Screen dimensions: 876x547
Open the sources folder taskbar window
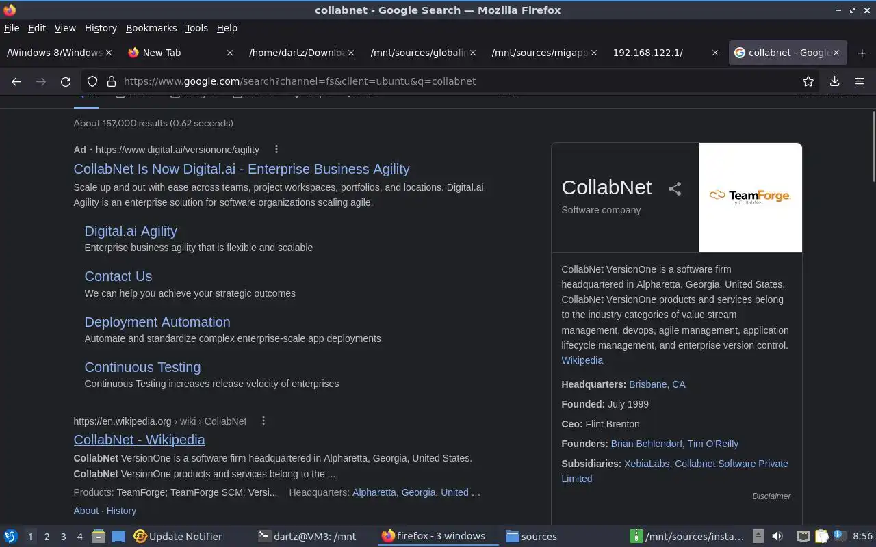(x=531, y=537)
